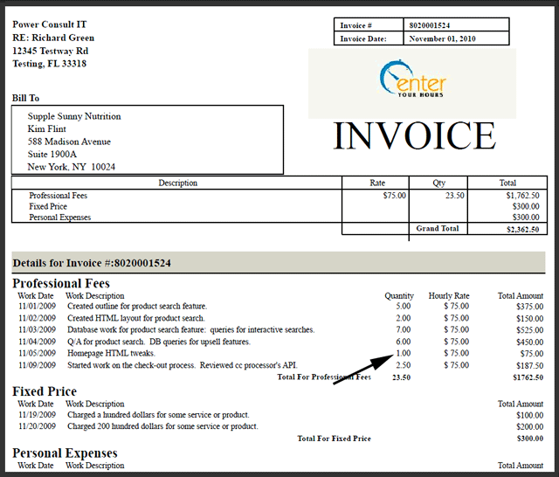
Task: Click the $100.00 fixed price amount
Action: [530, 415]
